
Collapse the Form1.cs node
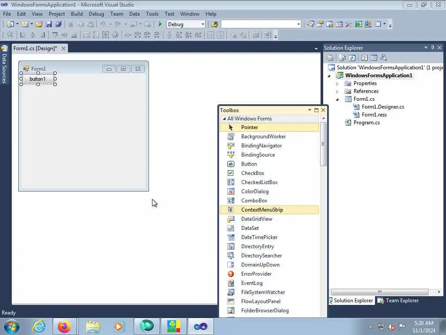(338, 99)
